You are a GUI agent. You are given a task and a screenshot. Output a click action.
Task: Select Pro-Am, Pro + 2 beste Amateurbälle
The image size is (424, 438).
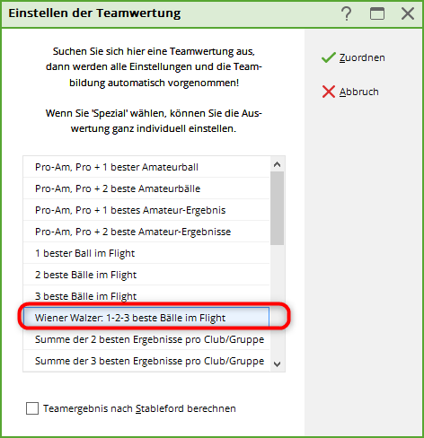pyautogui.click(x=146, y=188)
